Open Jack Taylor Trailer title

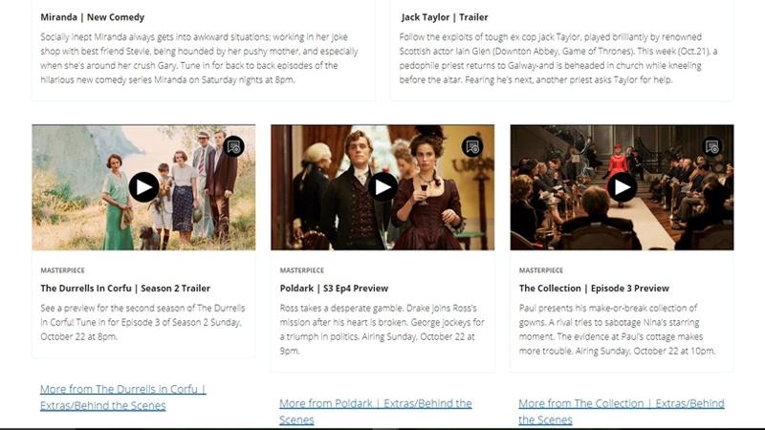[x=445, y=17]
